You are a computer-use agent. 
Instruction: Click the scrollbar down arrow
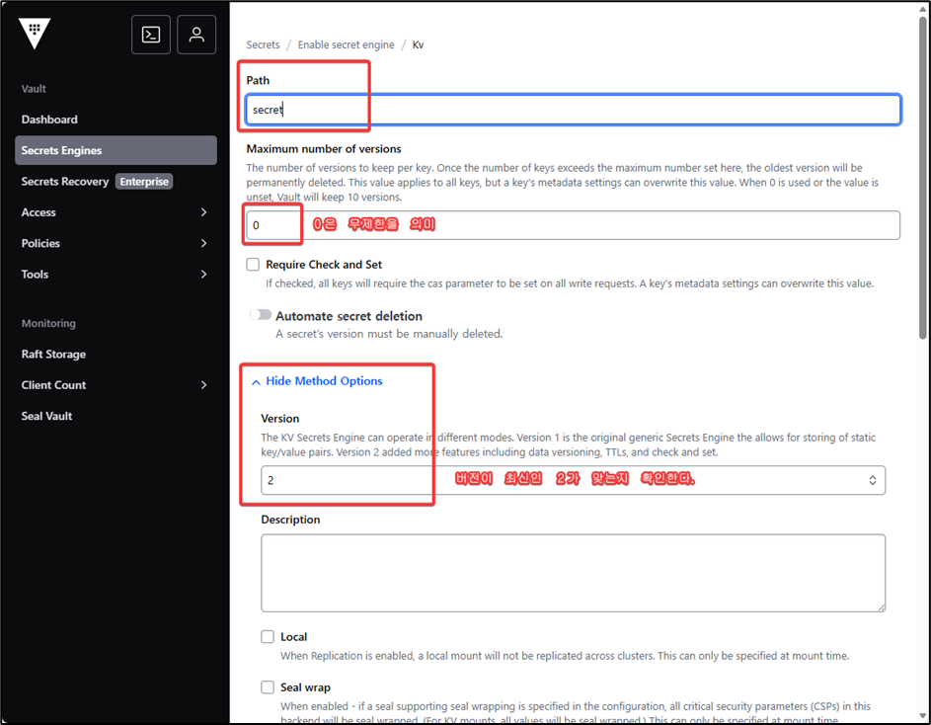(x=923, y=716)
